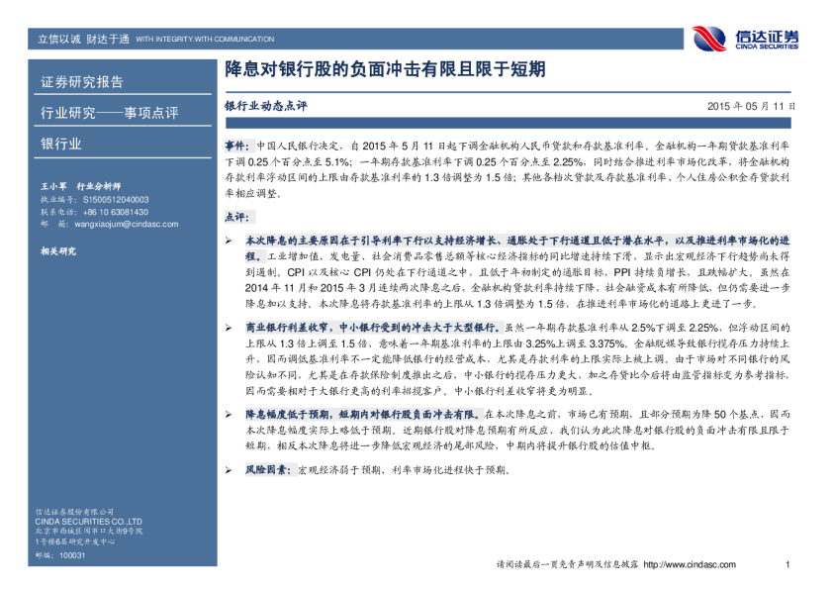Viewport: 833px width, 589px height.
Task: Click the bullet arrow before 商业银行利差收窄
Action: 229,326
